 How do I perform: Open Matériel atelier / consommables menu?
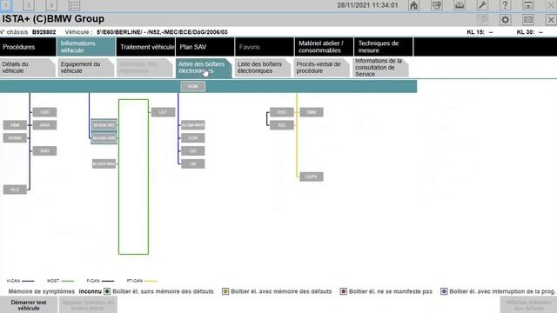pos(324,47)
